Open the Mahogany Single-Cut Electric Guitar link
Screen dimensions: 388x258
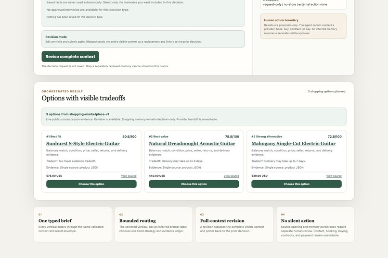point(294,144)
